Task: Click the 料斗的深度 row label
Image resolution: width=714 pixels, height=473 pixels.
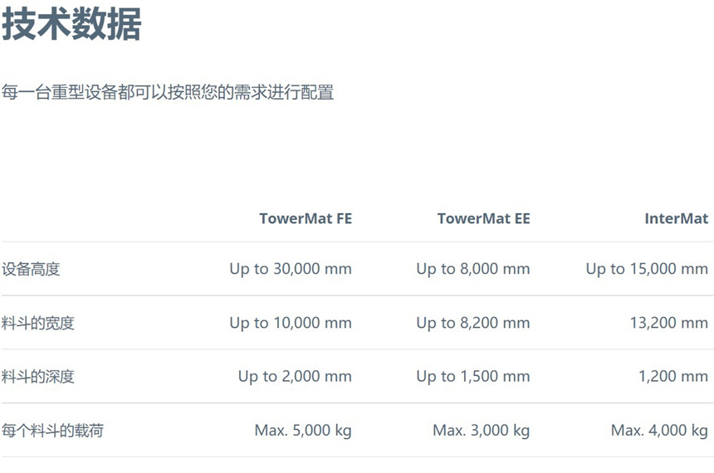Action: click(x=38, y=377)
